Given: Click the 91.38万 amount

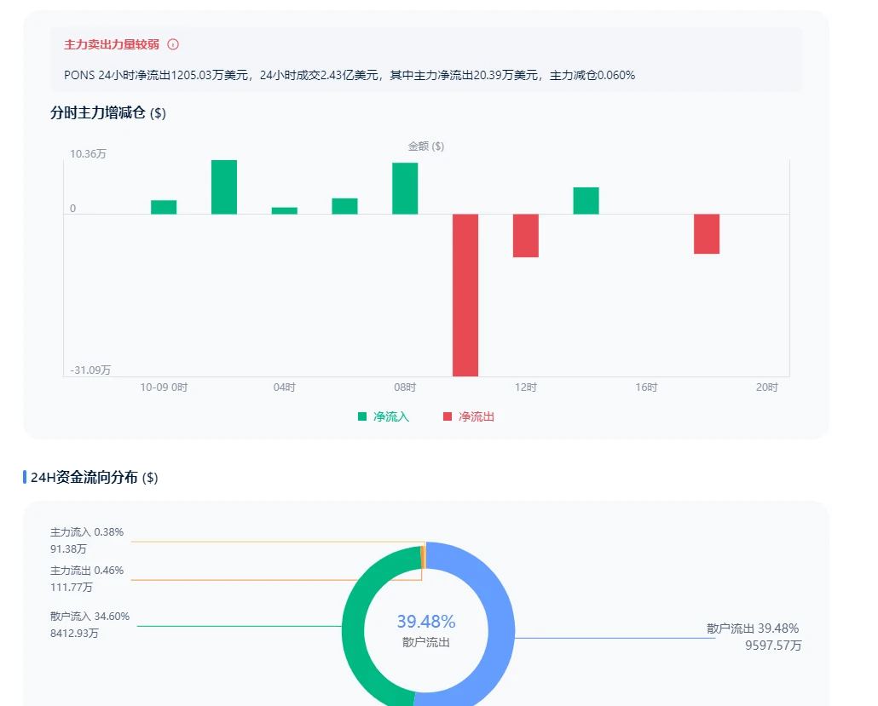Looking at the screenshot, I should pos(68,548).
